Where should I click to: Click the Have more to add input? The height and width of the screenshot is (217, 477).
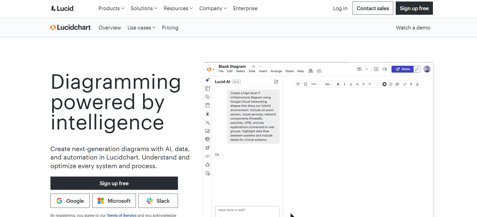tap(247, 211)
